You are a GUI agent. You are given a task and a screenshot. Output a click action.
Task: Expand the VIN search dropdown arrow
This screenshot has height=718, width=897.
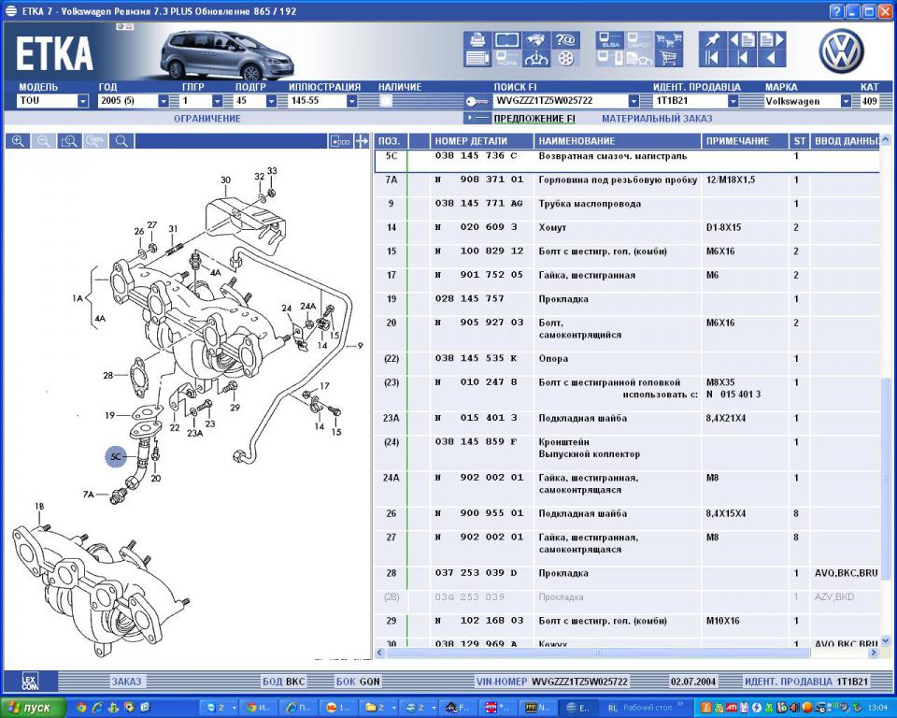pos(634,101)
